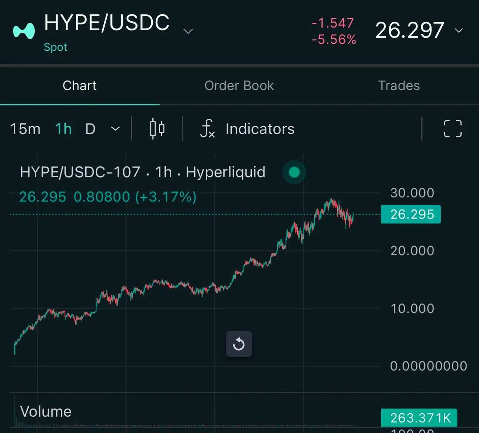Enter fullscreen chart mode

(x=453, y=129)
